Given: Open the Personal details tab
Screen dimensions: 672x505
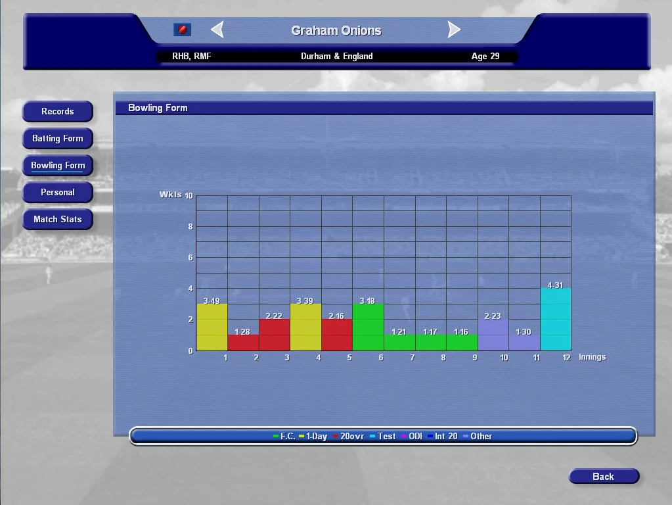Looking at the screenshot, I should click(57, 193).
